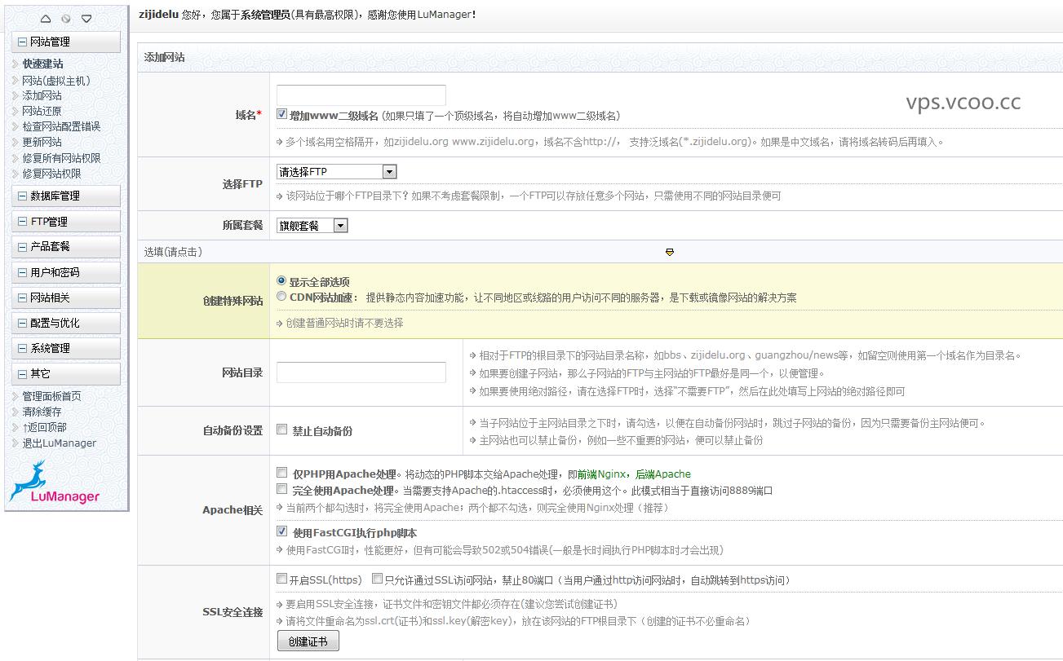Click the circular middle icon atop sidebar

66,18
